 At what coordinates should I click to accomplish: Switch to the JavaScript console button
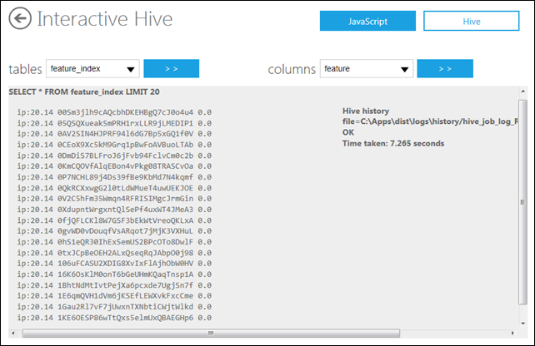tap(367, 21)
